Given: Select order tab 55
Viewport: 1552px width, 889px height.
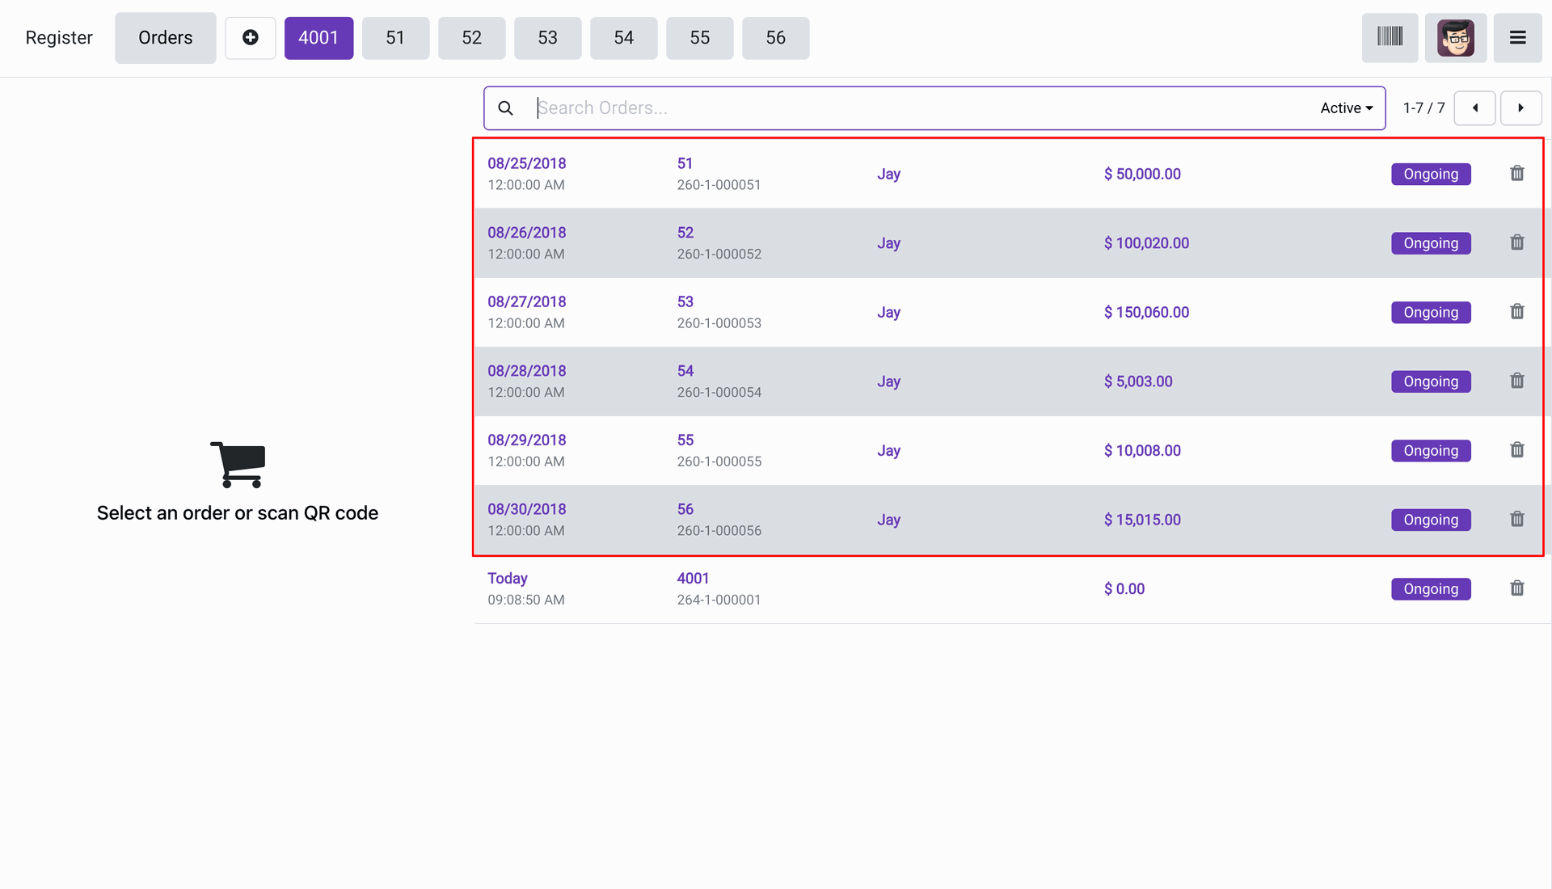Looking at the screenshot, I should [699, 37].
